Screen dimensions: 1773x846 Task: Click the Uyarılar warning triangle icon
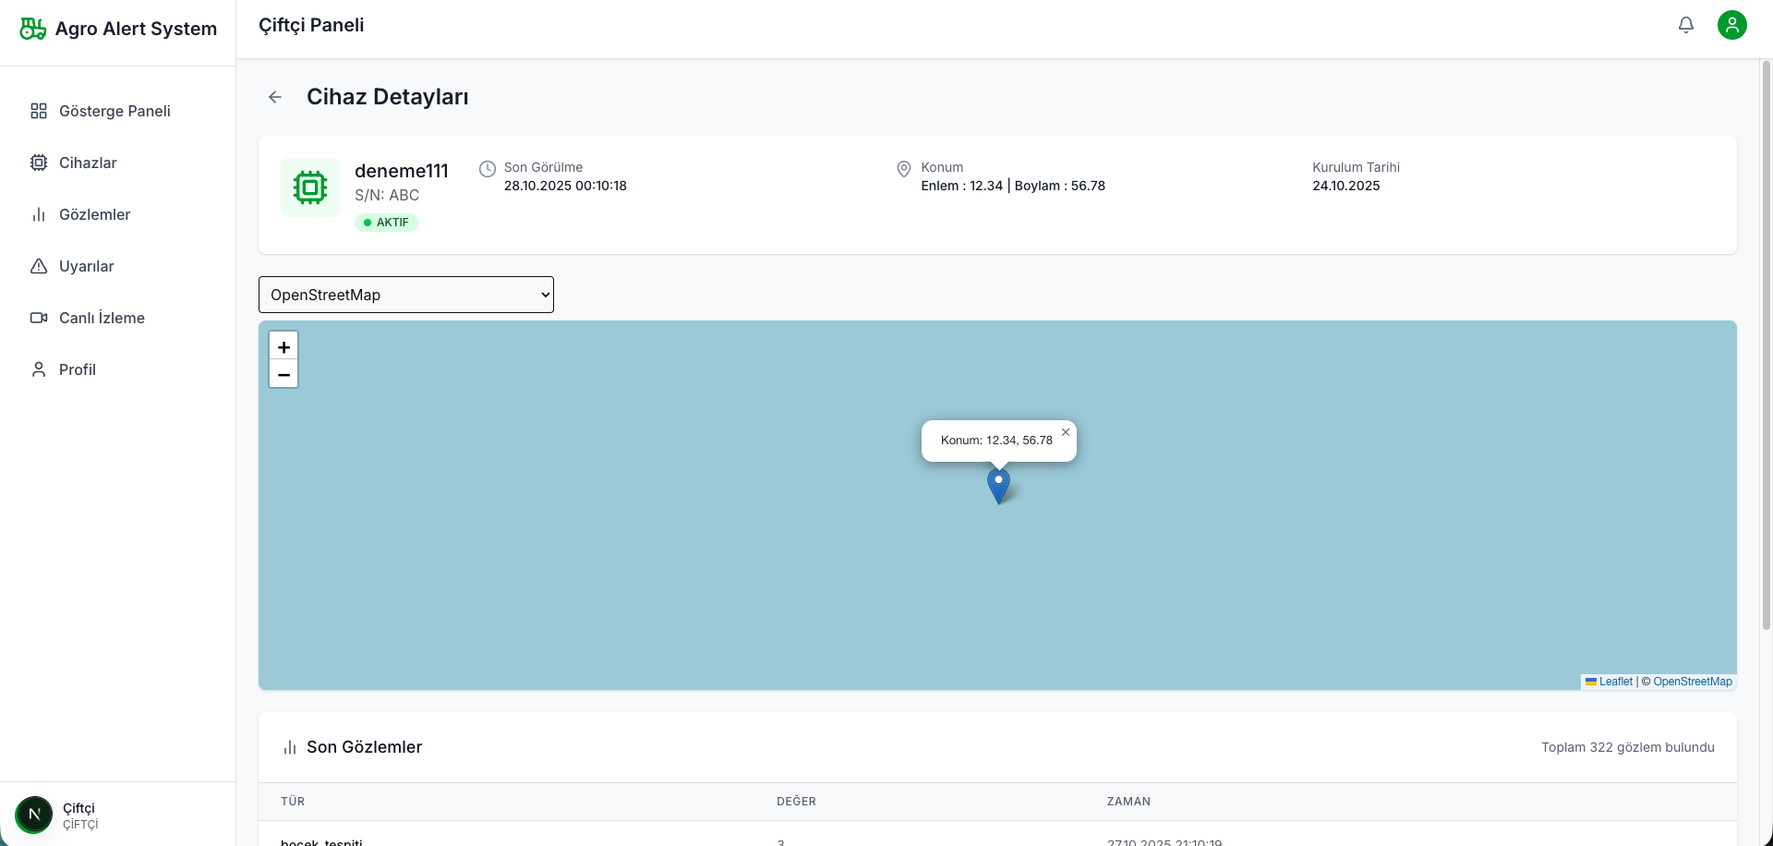[39, 266]
